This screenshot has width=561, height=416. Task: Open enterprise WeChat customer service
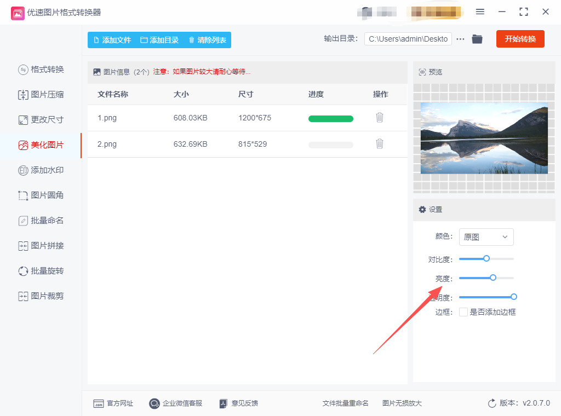coord(175,403)
